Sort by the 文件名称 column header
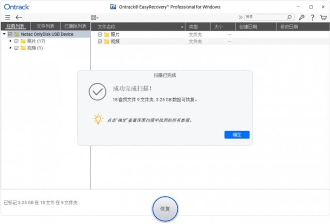Screen dimensions: 330x224 point(138,27)
